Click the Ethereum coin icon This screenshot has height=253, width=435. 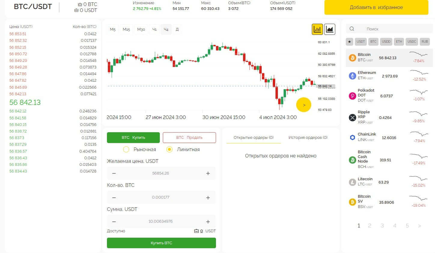[352, 76]
